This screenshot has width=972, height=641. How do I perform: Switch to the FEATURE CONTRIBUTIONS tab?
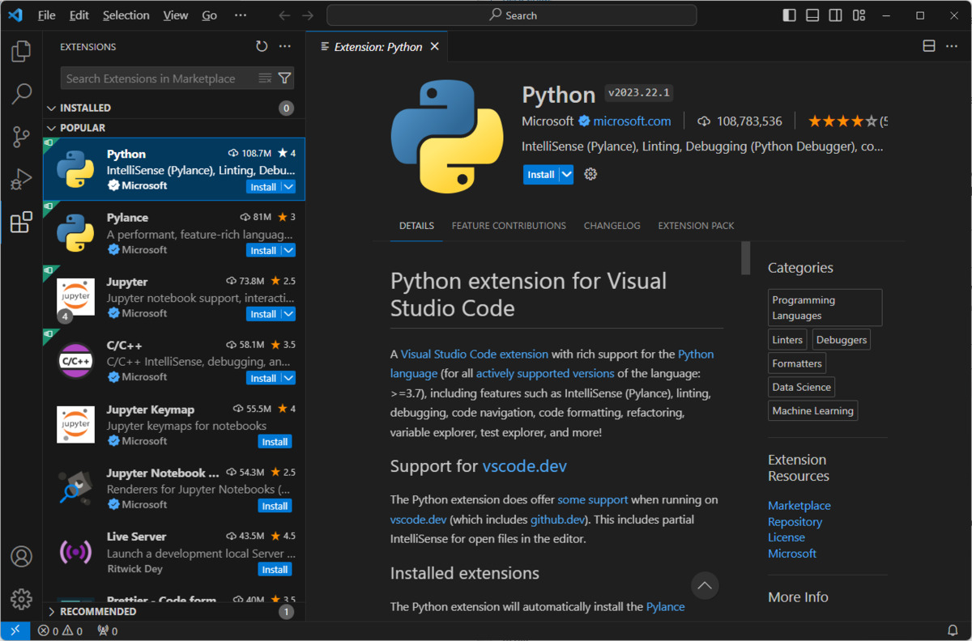509,226
